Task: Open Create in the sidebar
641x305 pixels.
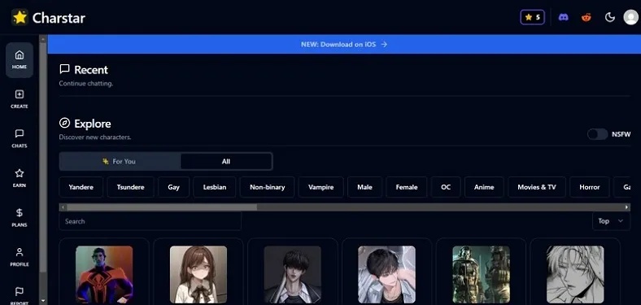Action: coord(20,99)
